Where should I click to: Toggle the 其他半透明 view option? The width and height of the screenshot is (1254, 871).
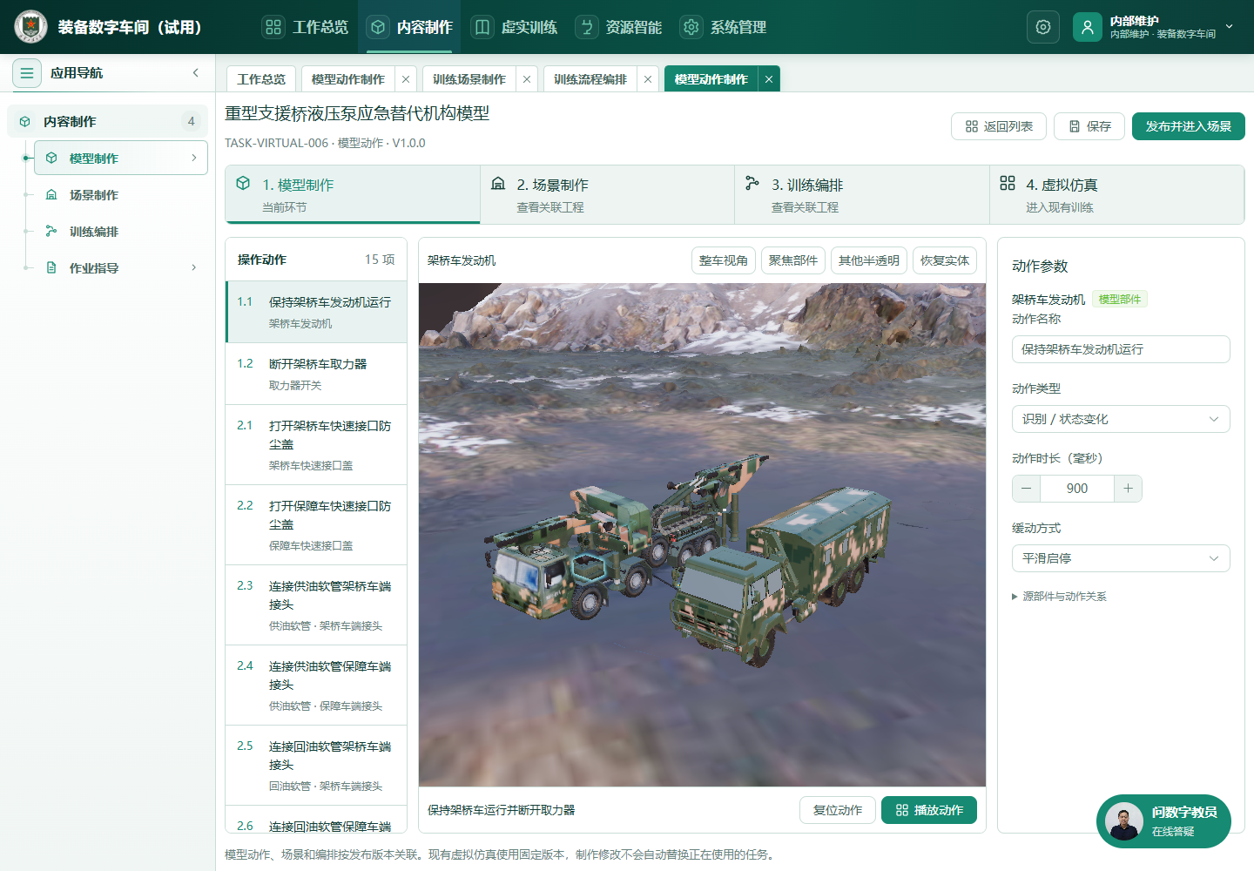869,260
